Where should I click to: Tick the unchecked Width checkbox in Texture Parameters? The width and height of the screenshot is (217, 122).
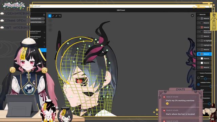198,78
